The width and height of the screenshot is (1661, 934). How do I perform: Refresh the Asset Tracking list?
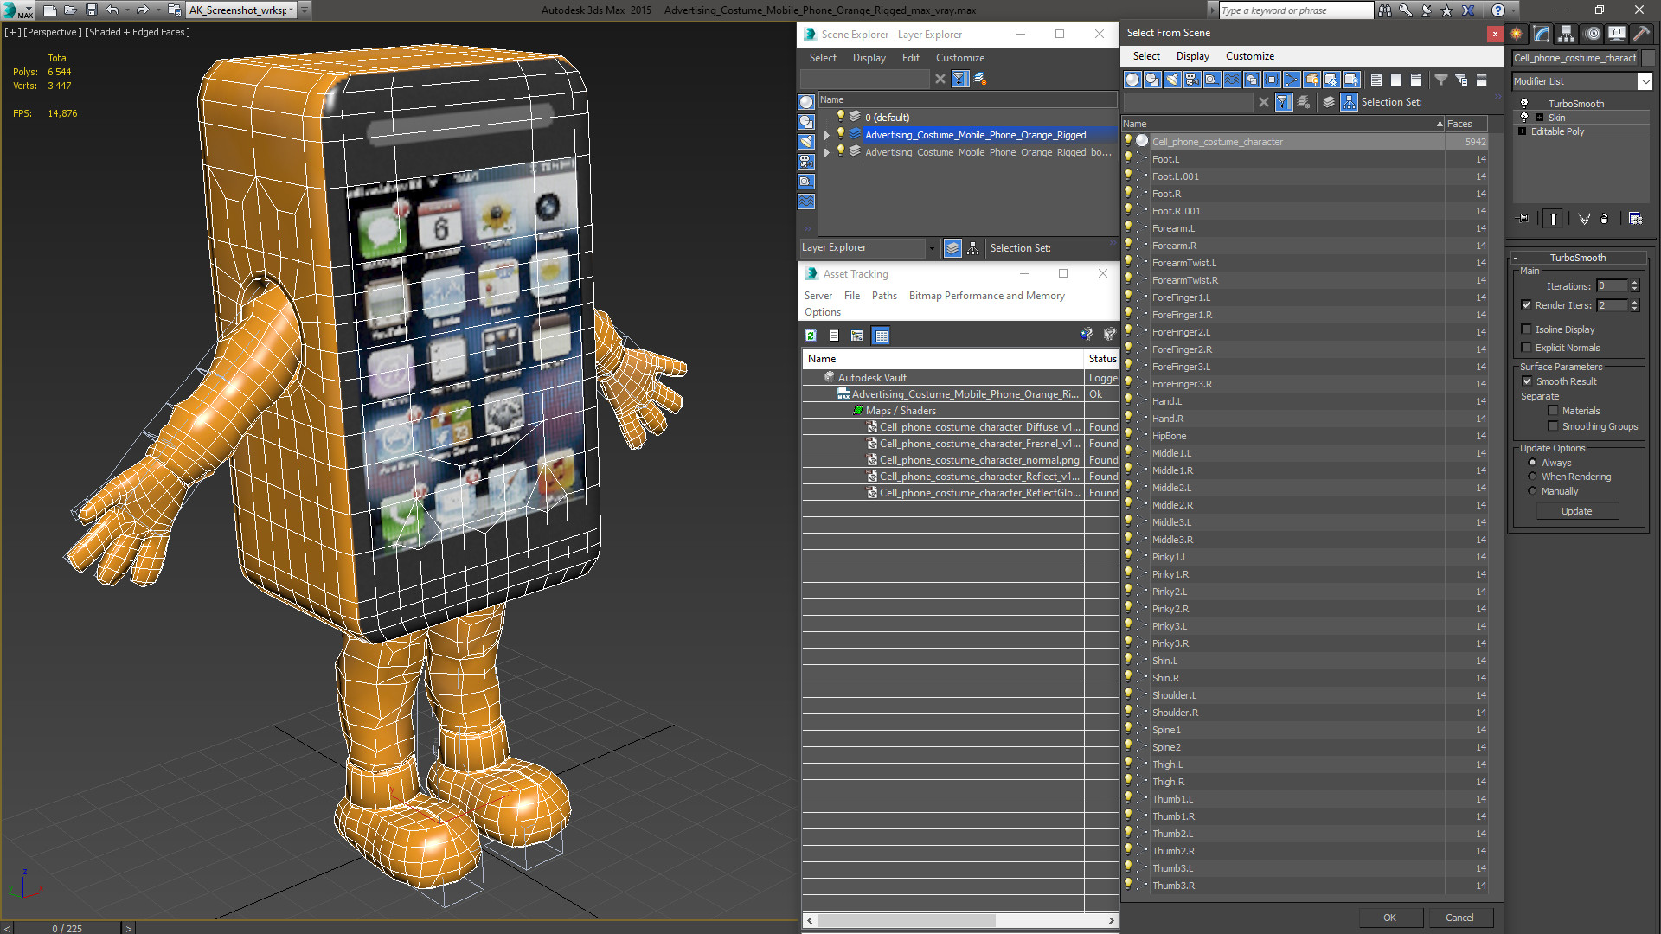point(811,336)
